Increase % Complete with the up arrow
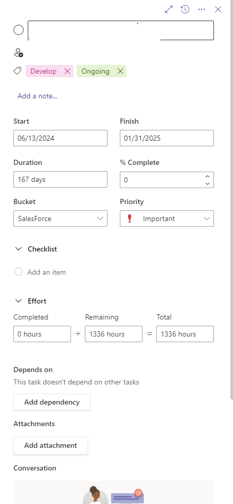This screenshot has height=504, width=233. click(207, 176)
